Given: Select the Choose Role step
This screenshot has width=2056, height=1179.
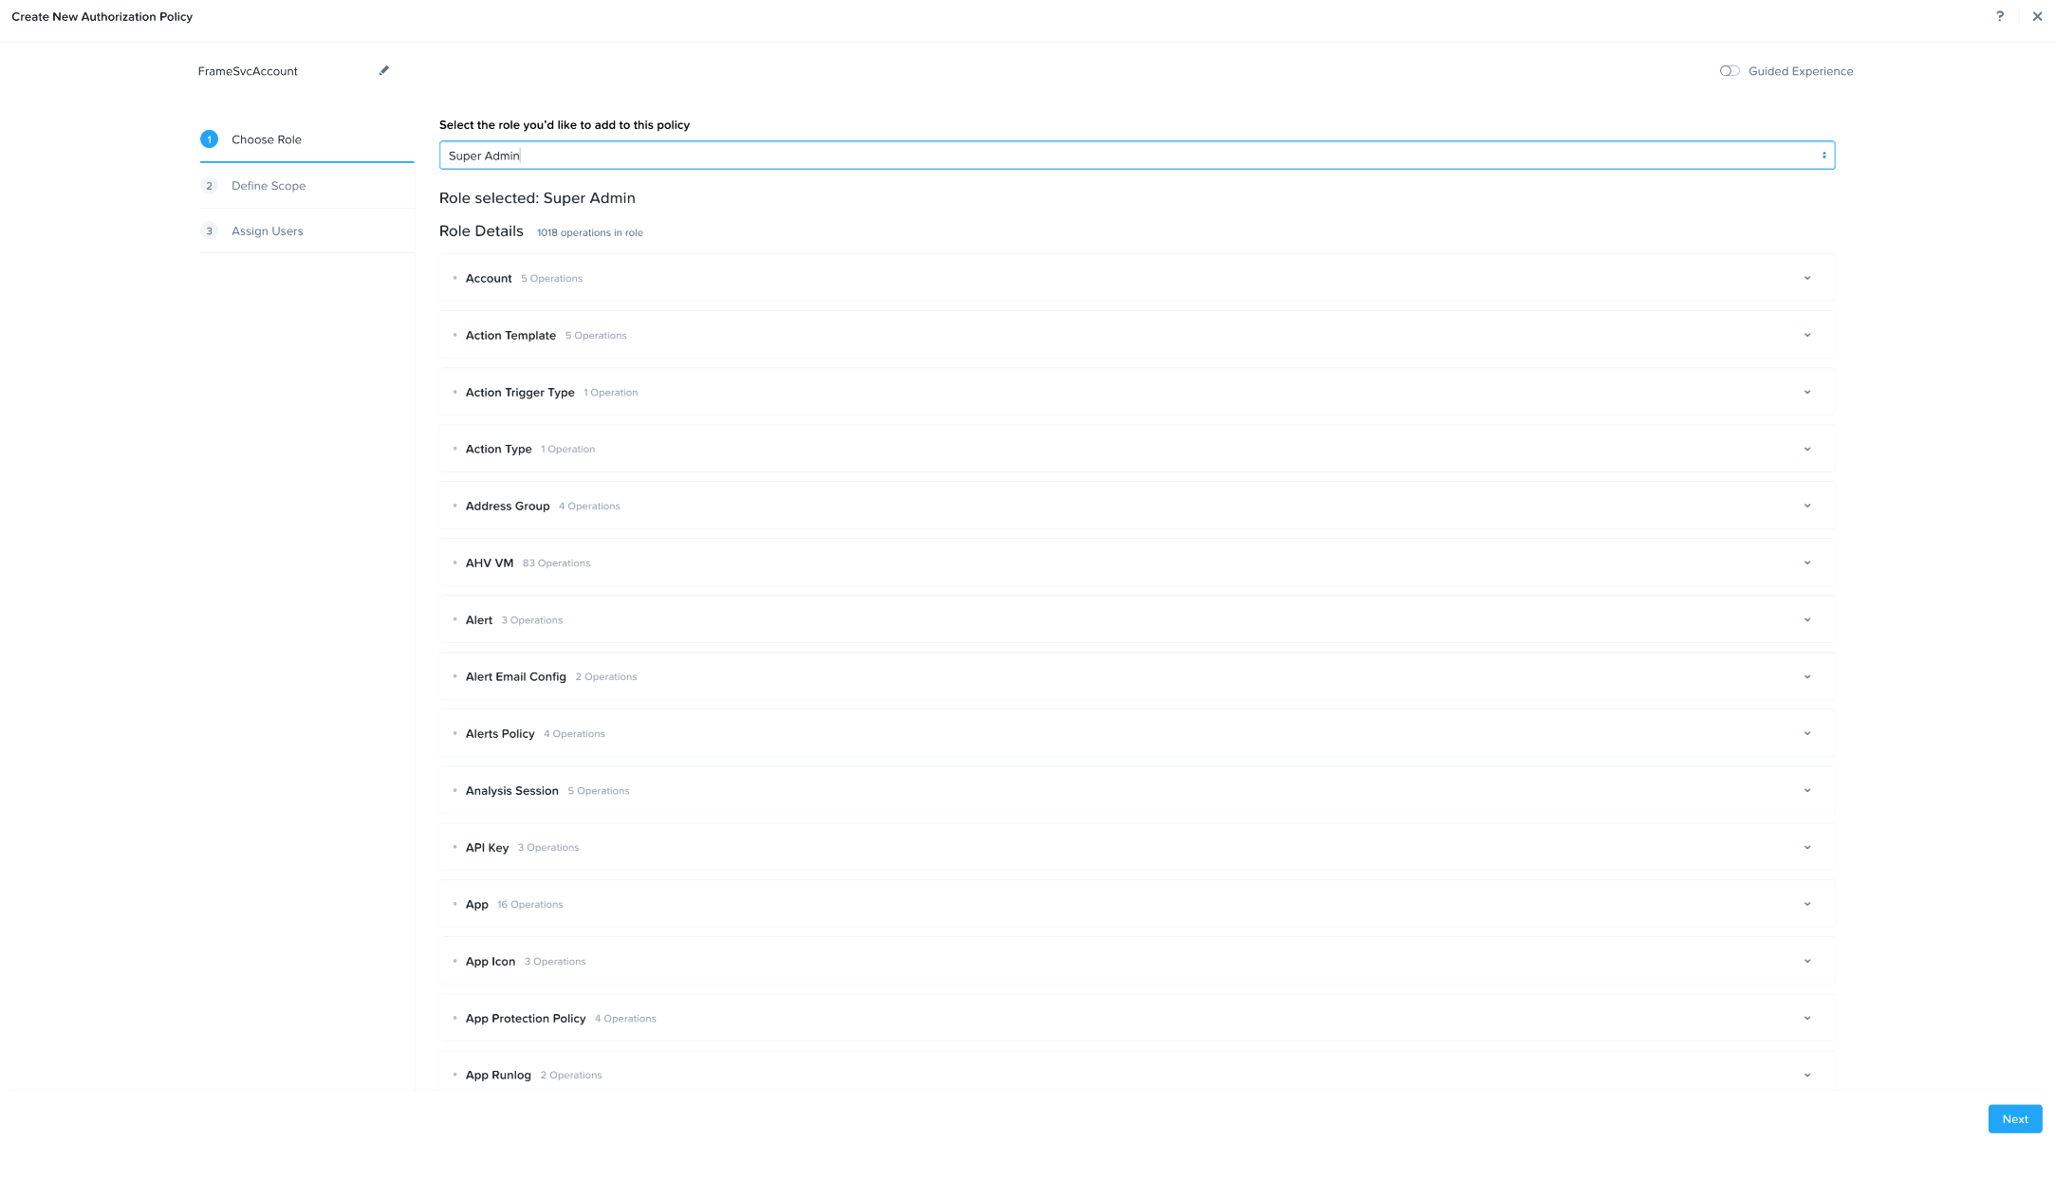Looking at the screenshot, I should coord(267,139).
